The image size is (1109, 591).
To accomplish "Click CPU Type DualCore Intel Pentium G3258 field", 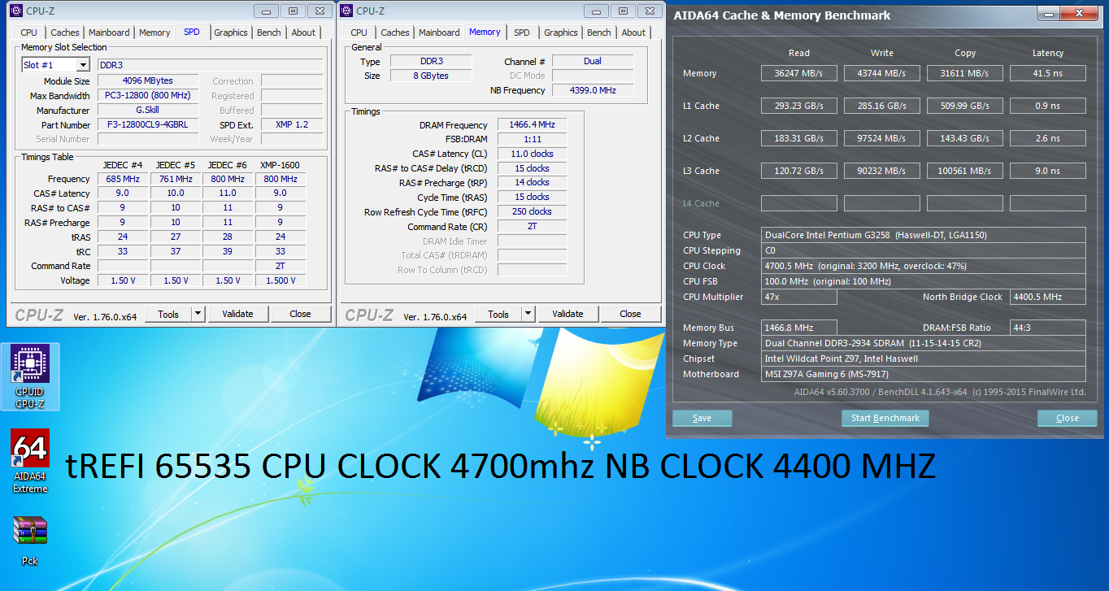I will 924,235.
